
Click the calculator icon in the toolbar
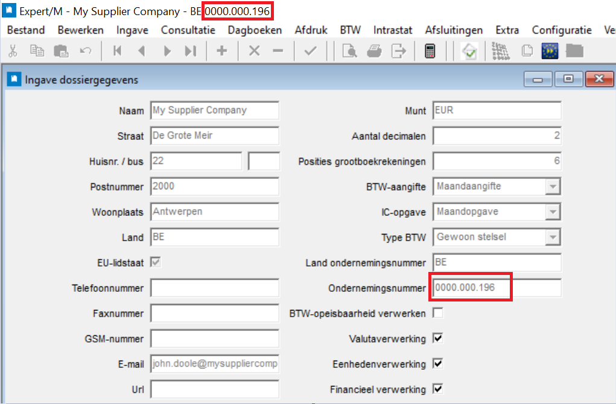pos(430,51)
